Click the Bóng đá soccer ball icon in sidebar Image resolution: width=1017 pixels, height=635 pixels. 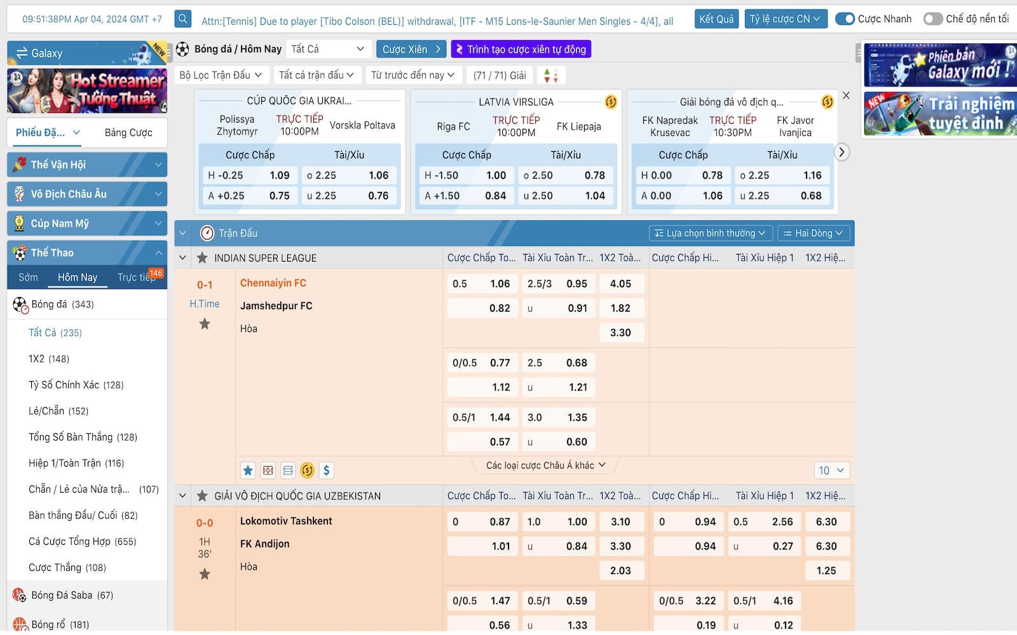pos(20,305)
